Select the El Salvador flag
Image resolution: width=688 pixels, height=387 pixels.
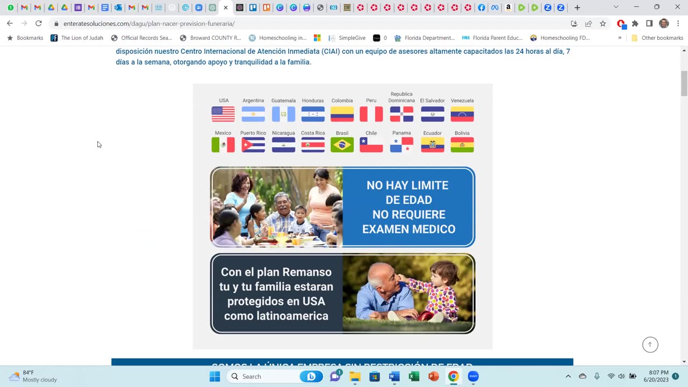(x=432, y=114)
